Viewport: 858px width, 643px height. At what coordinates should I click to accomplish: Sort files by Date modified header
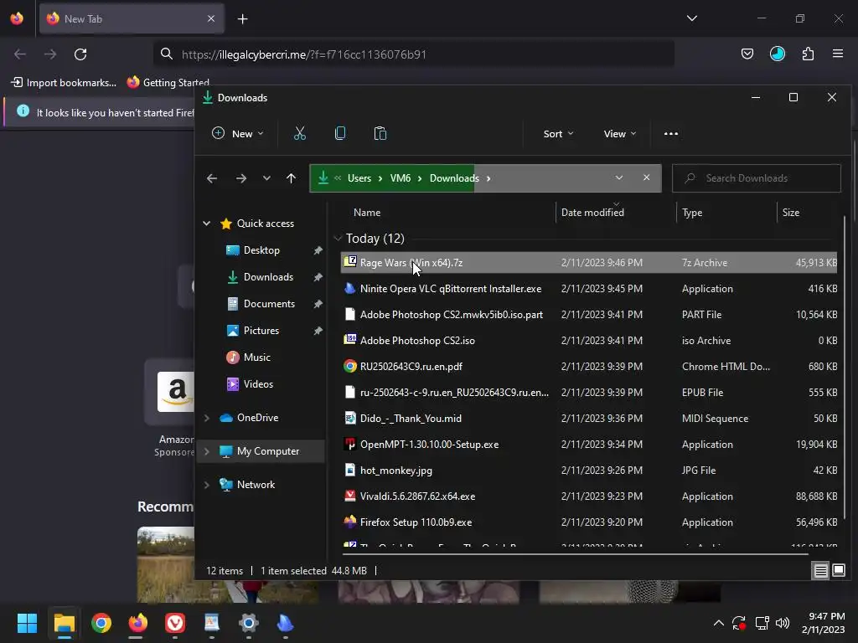(x=592, y=213)
